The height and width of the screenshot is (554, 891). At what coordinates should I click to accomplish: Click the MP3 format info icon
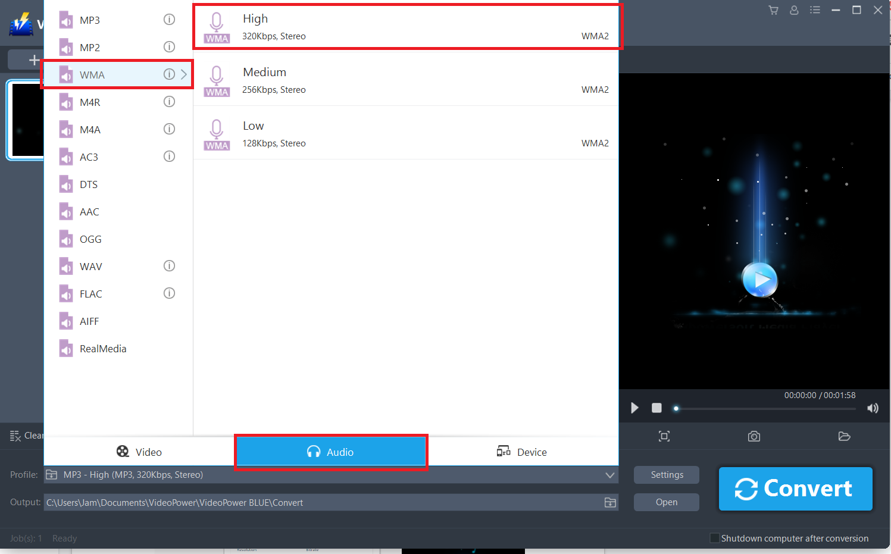[x=169, y=19]
